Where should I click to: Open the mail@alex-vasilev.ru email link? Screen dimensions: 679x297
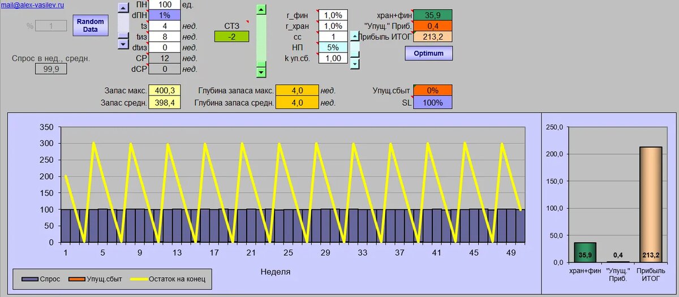point(32,4)
